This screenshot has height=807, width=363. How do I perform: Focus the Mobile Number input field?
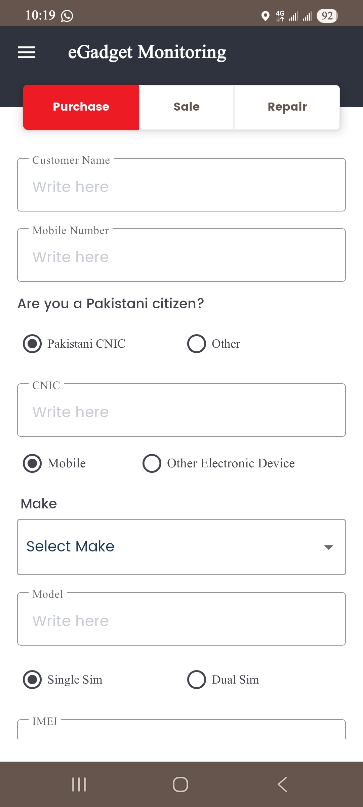[x=182, y=255]
